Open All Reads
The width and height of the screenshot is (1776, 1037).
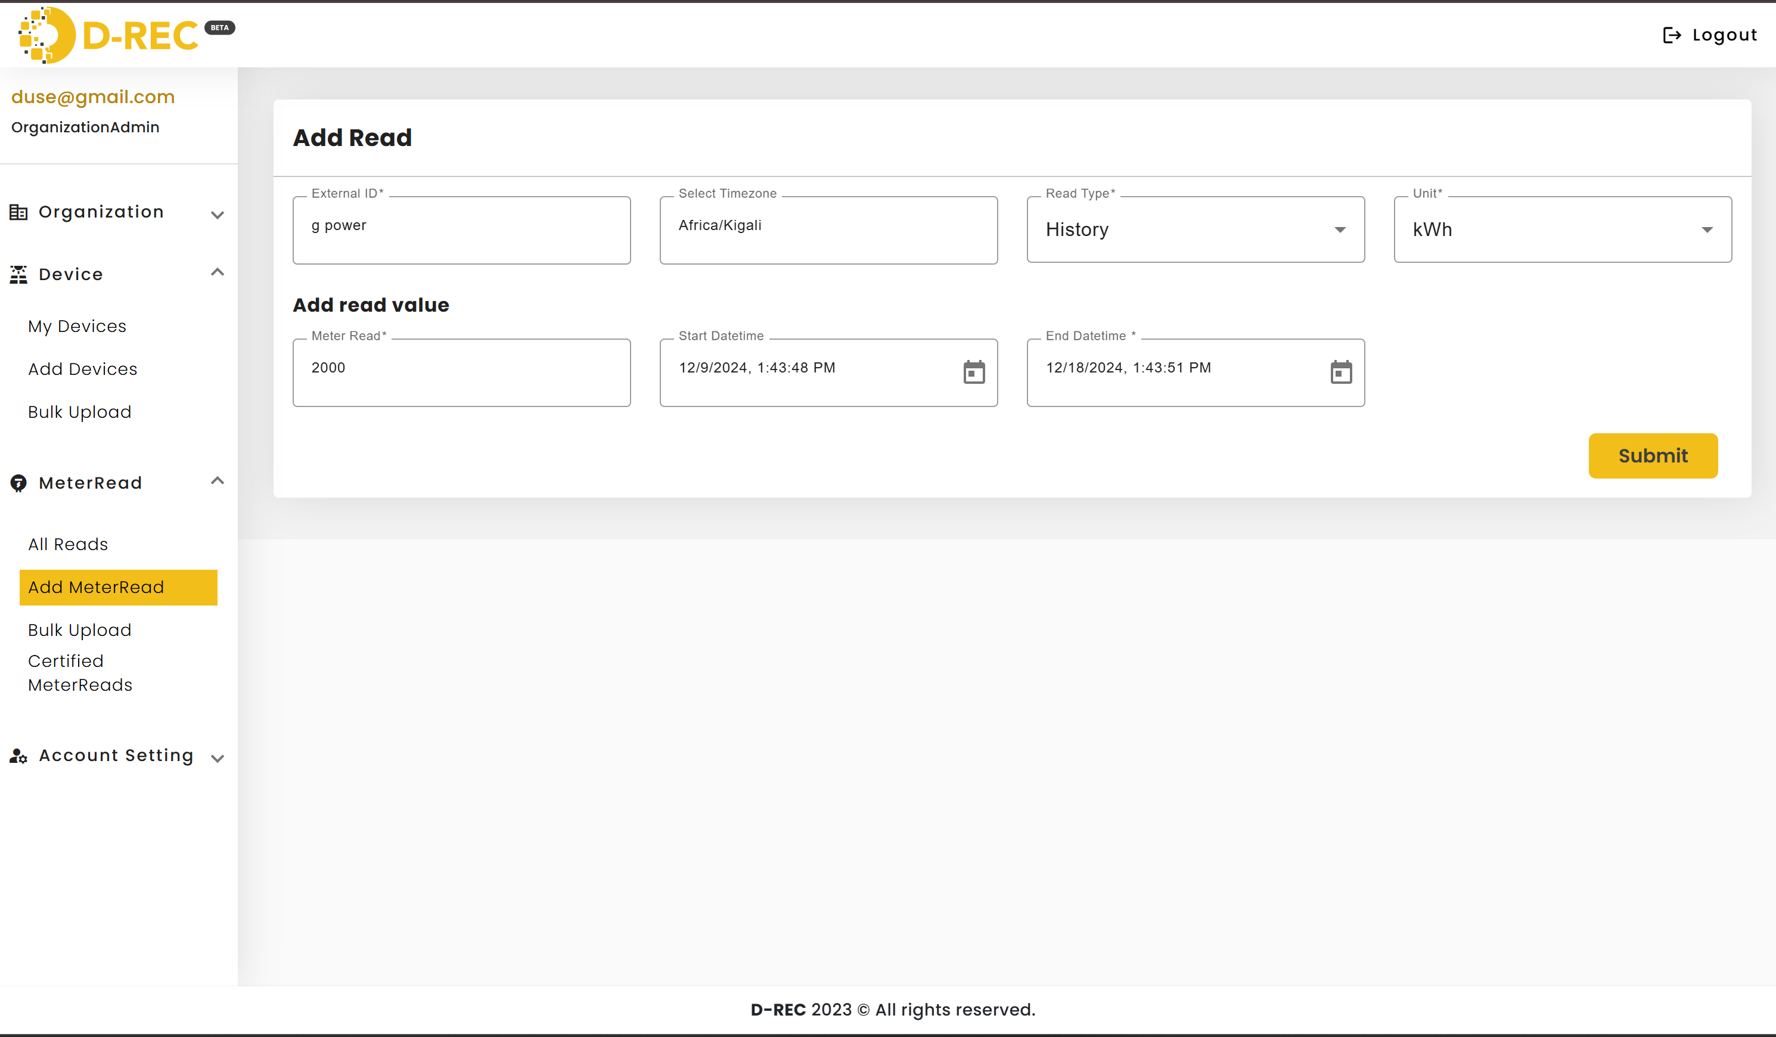68,544
